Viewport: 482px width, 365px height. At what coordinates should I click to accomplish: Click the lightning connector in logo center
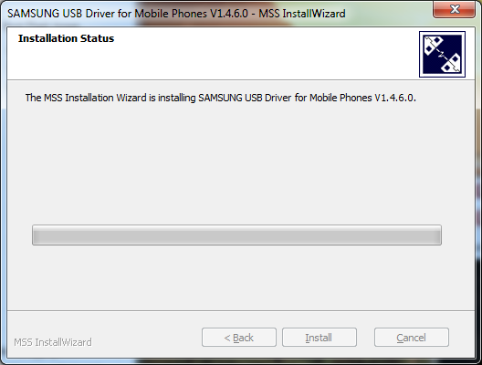442,55
